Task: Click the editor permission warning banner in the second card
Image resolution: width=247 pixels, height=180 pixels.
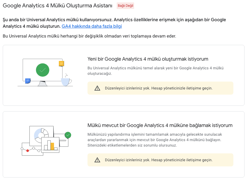Action: pos(160,160)
